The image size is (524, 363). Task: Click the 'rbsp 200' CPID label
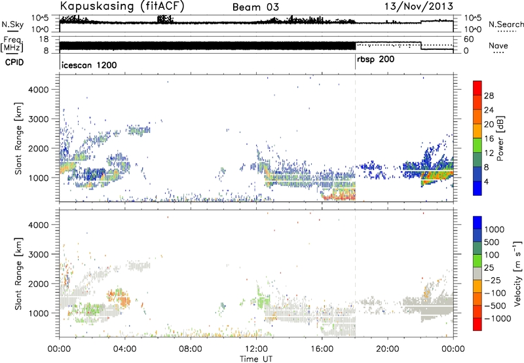375,60
